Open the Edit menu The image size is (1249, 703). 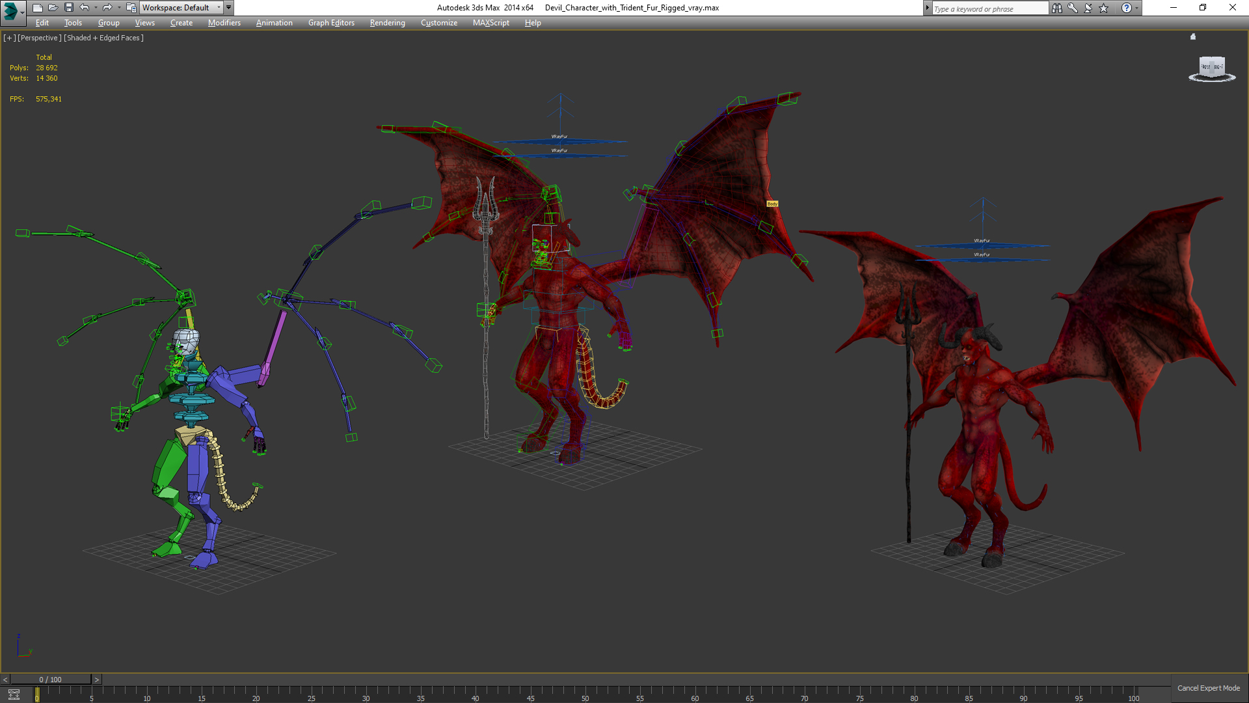tap(42, 23)
